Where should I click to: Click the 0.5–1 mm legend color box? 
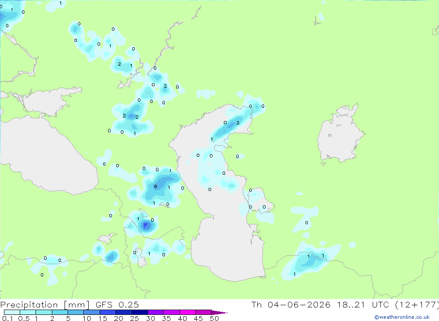[x=28, y=312]
